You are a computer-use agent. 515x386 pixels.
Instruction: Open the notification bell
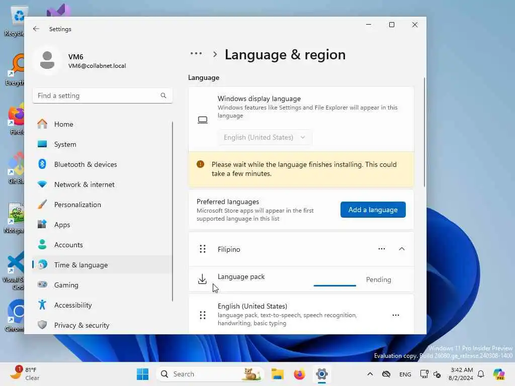coord(481,374)
